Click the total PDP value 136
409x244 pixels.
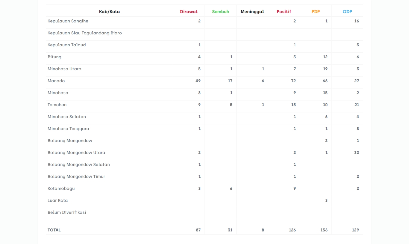tap(324, 230)
